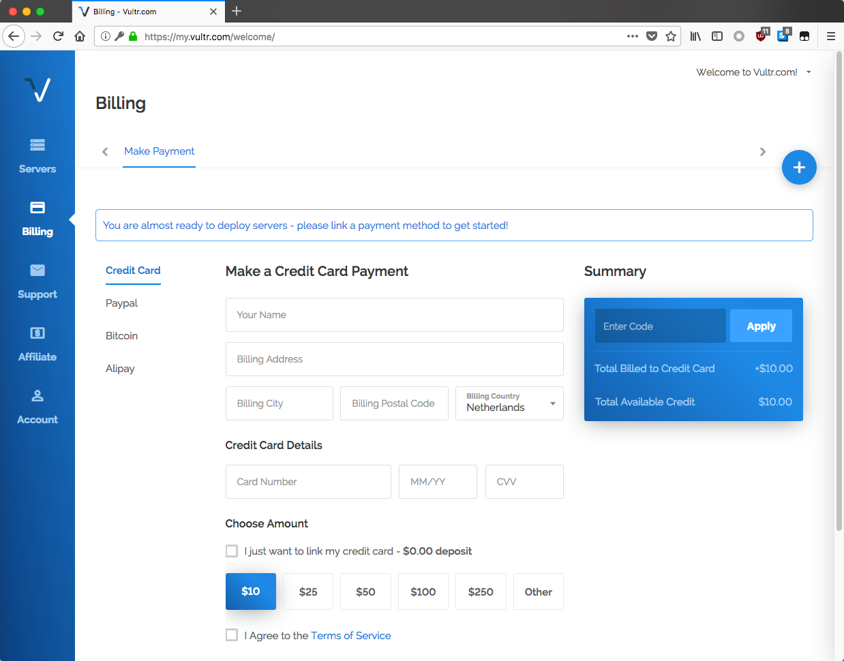
Task: Choose the Other amount option
Action: coord(539,591)
